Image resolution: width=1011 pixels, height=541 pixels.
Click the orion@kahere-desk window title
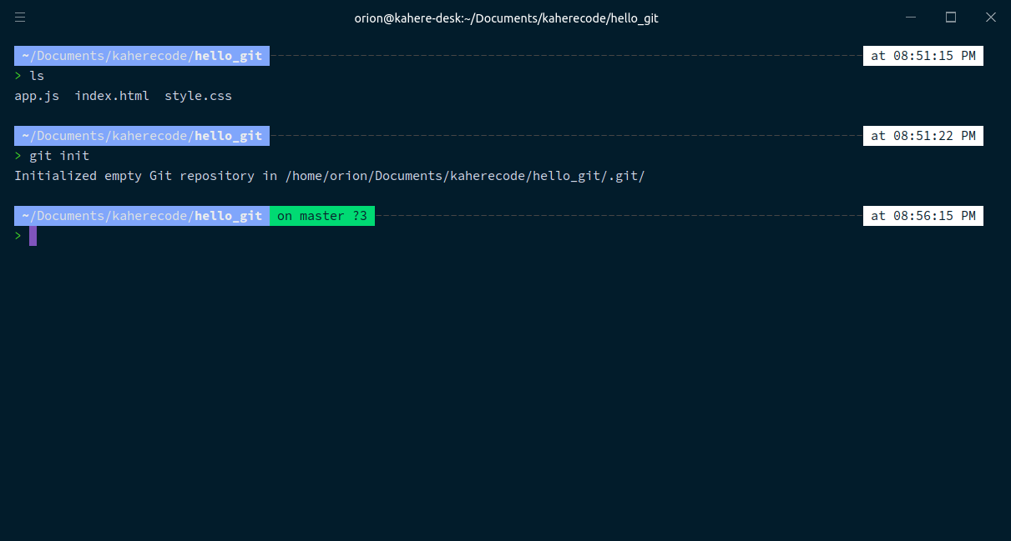(x=506, y=18)
